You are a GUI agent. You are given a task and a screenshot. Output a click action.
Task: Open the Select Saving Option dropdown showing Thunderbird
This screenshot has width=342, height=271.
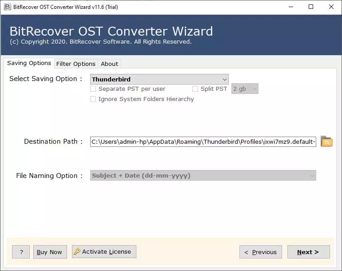click(x=159, y=79)
